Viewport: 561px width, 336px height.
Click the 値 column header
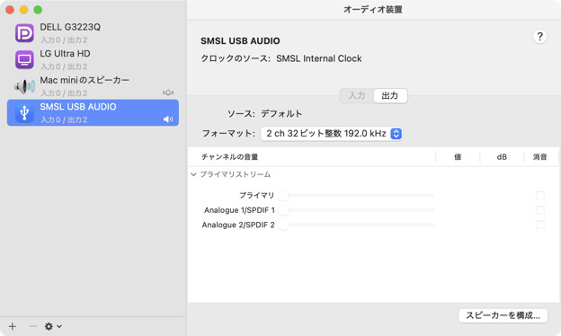click(458, 157)
